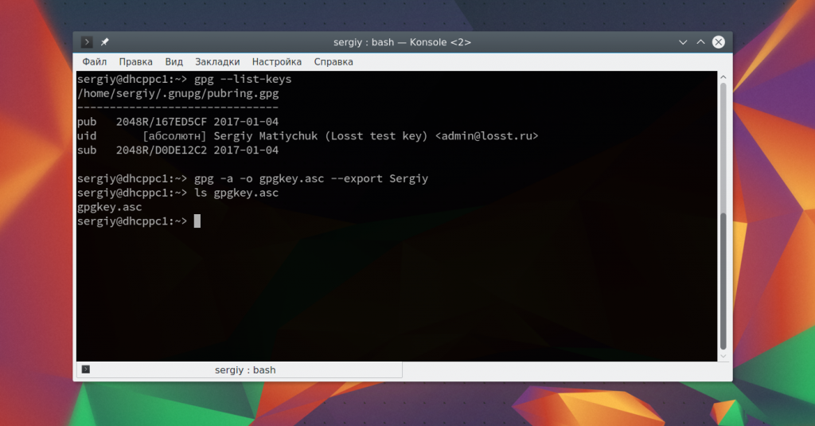815x426 pixels.
Task: Select the "sergiy : bash" tab
Action: [244, 370]
